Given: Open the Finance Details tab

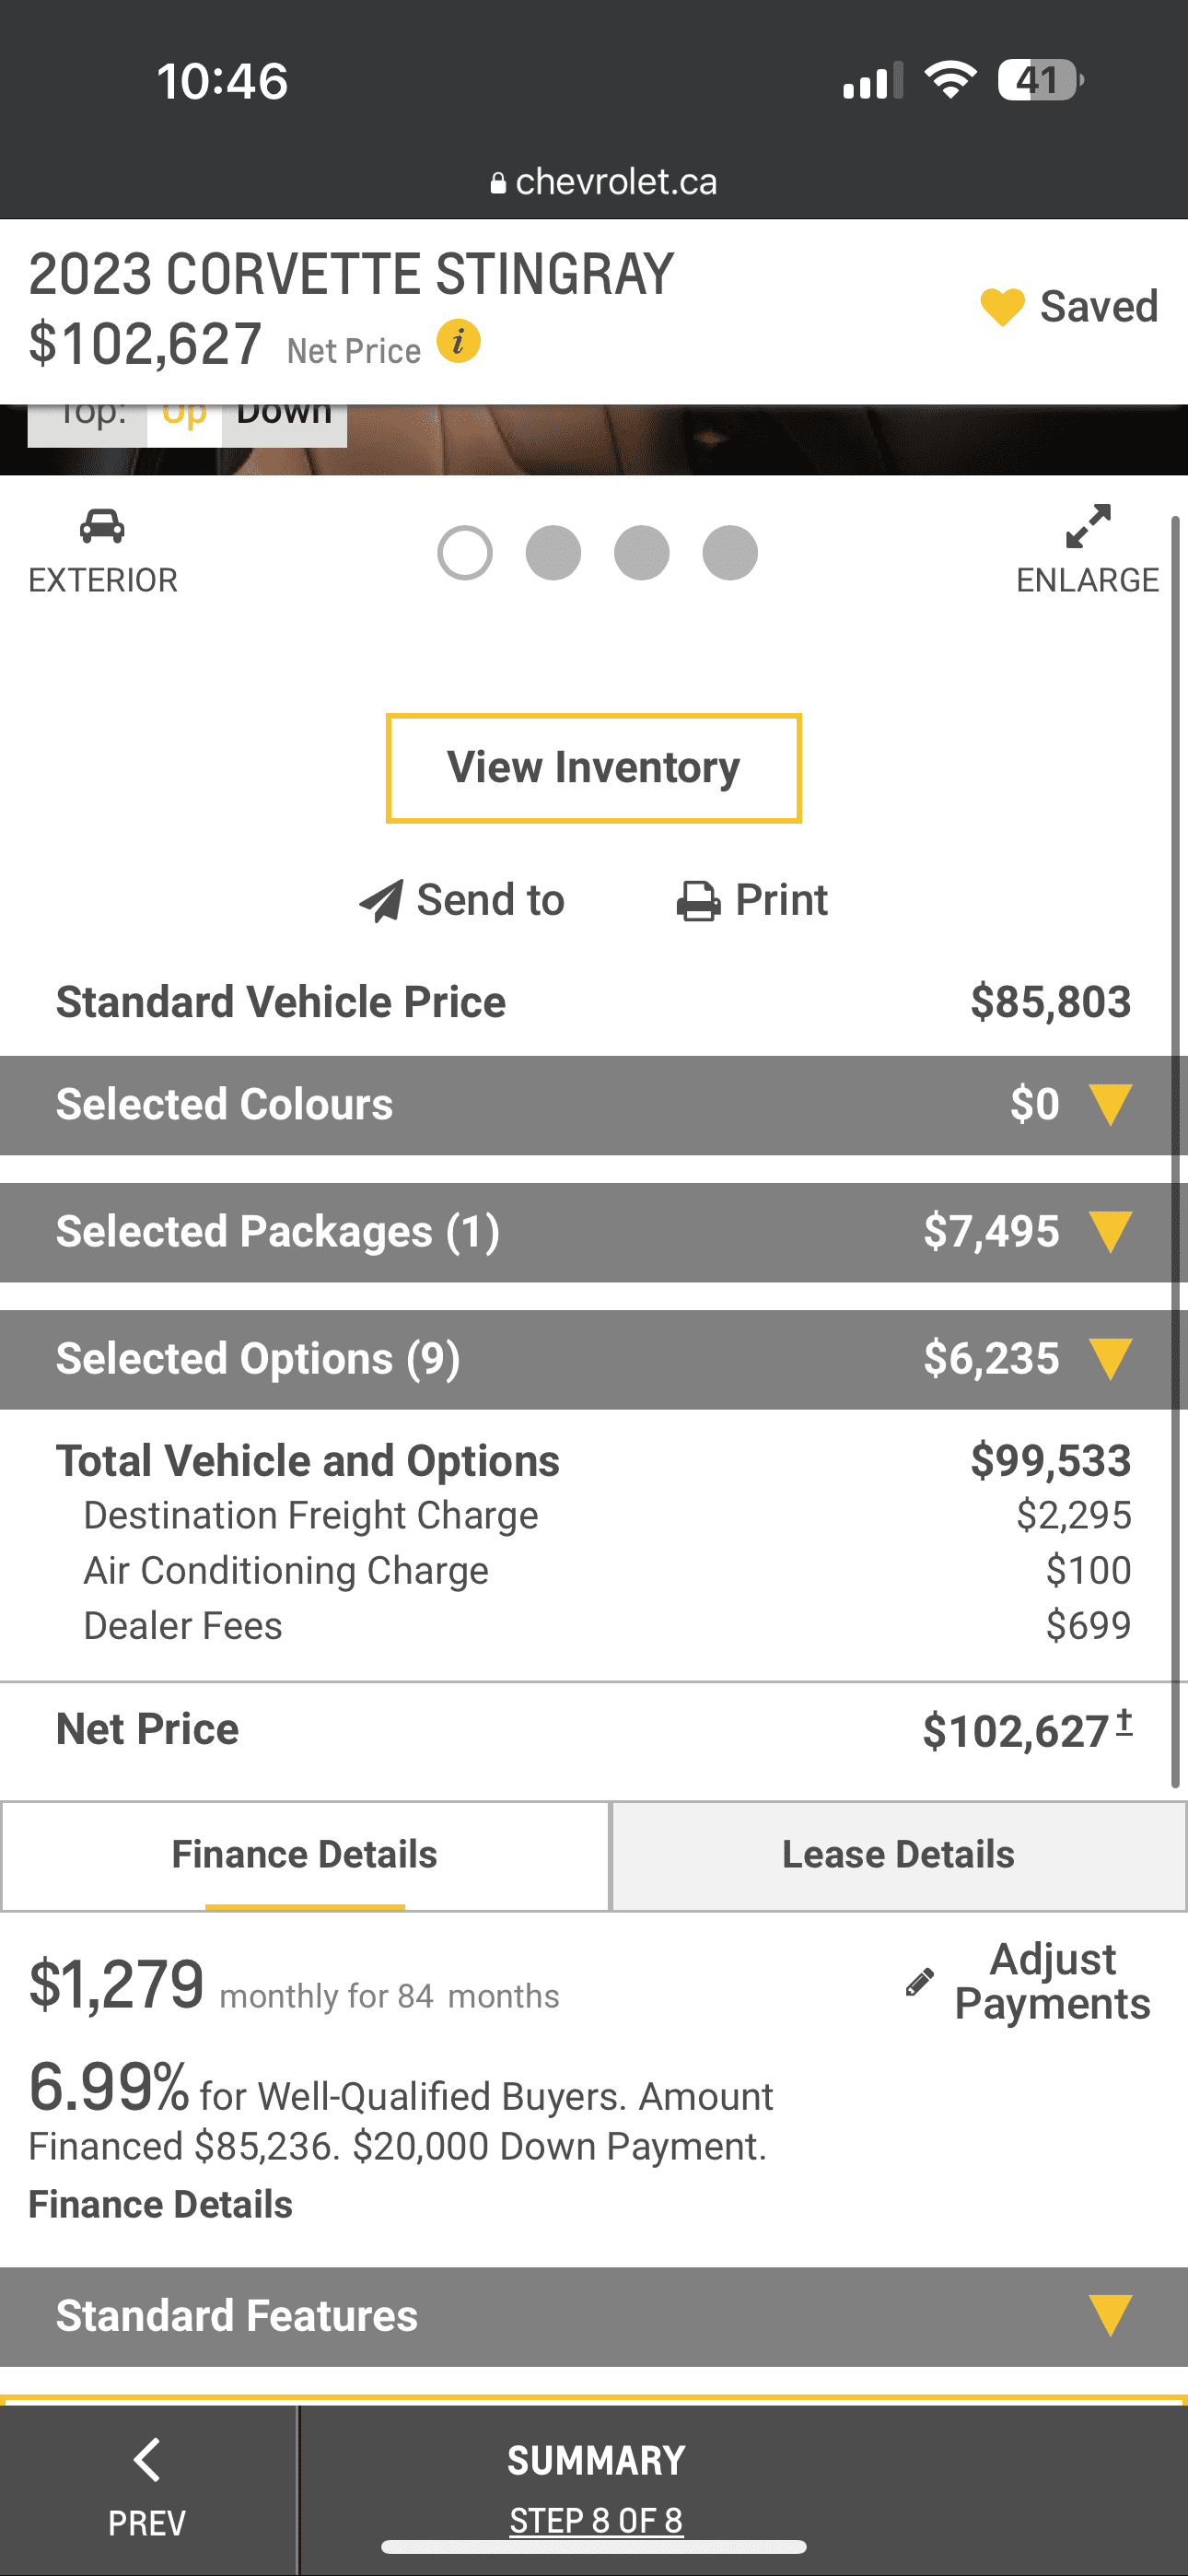Looking at the screenshot, I should 304,1855.
